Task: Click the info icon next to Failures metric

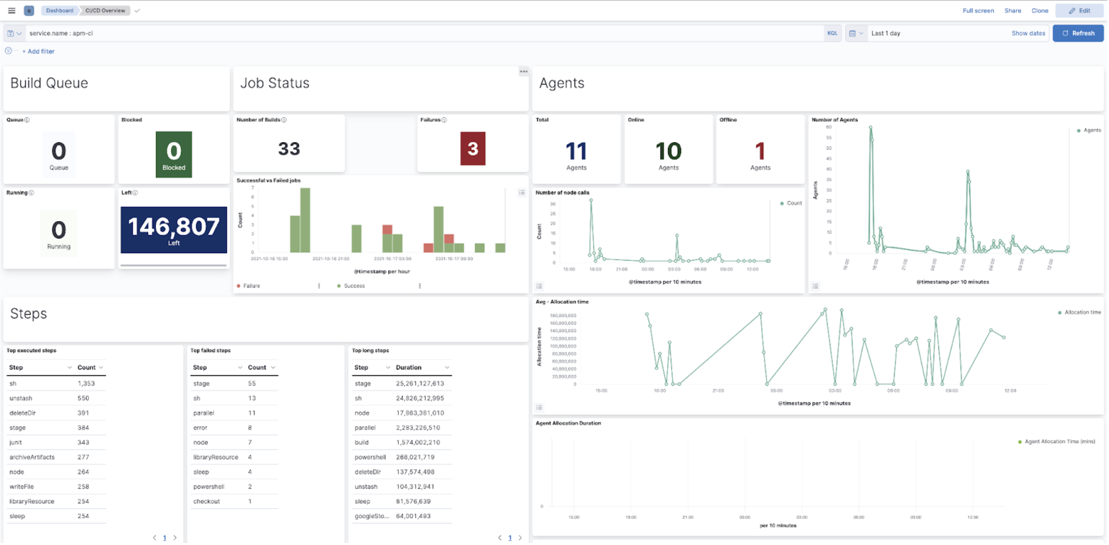Action: (444, 120)
